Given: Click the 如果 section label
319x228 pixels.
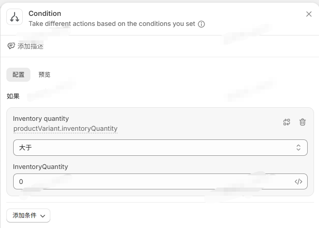Looking at the screenshot, I should (x=13, y=96).
